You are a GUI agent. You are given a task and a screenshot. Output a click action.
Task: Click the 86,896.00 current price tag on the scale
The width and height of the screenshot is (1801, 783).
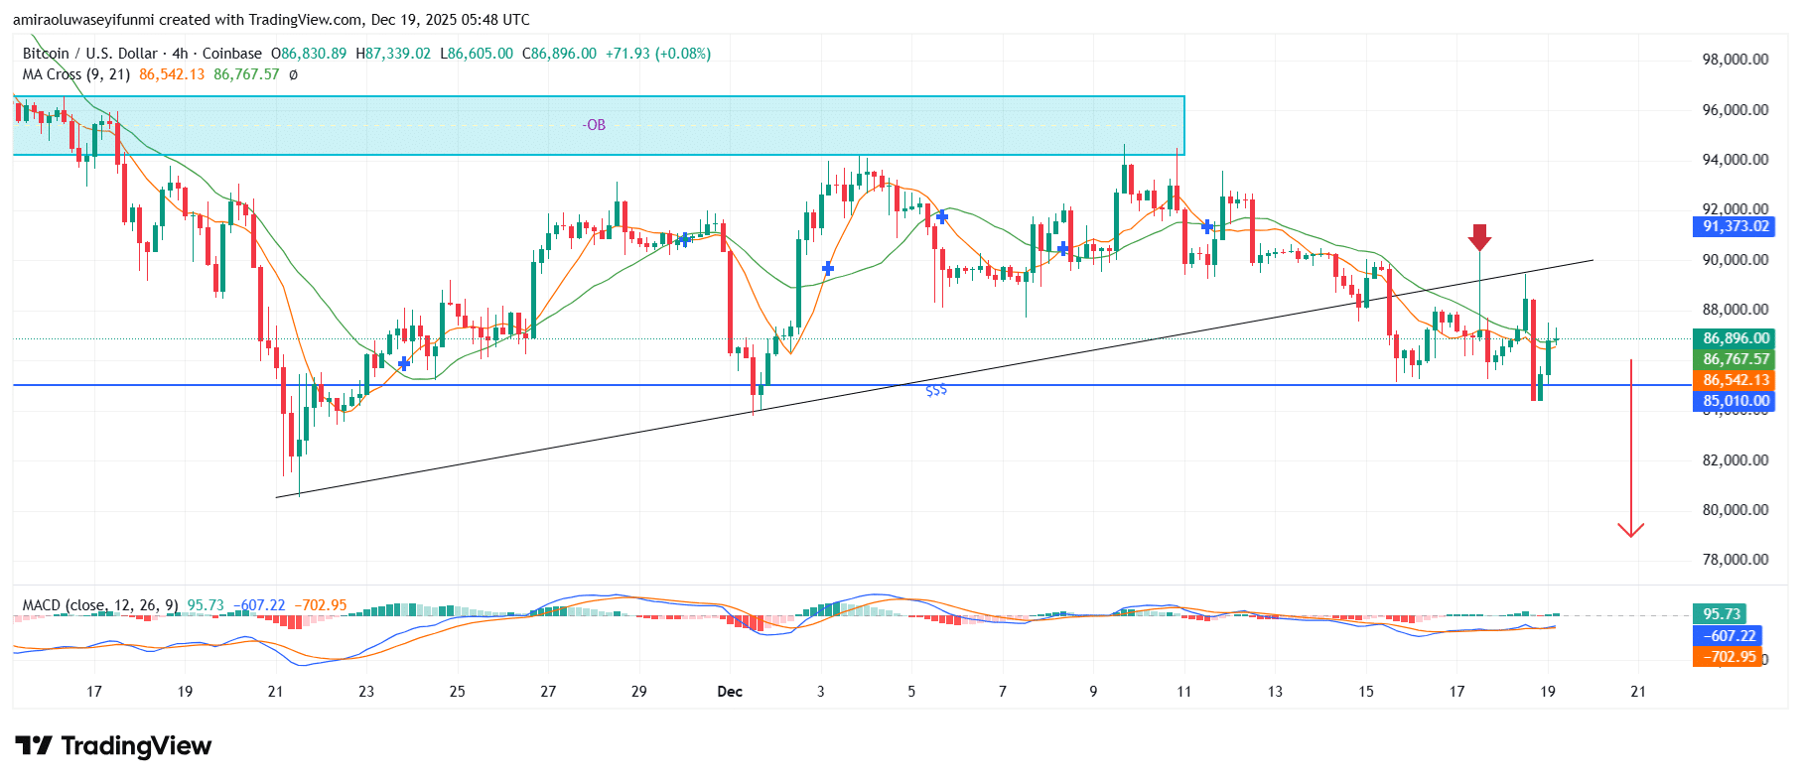[x=1732, y=338]
